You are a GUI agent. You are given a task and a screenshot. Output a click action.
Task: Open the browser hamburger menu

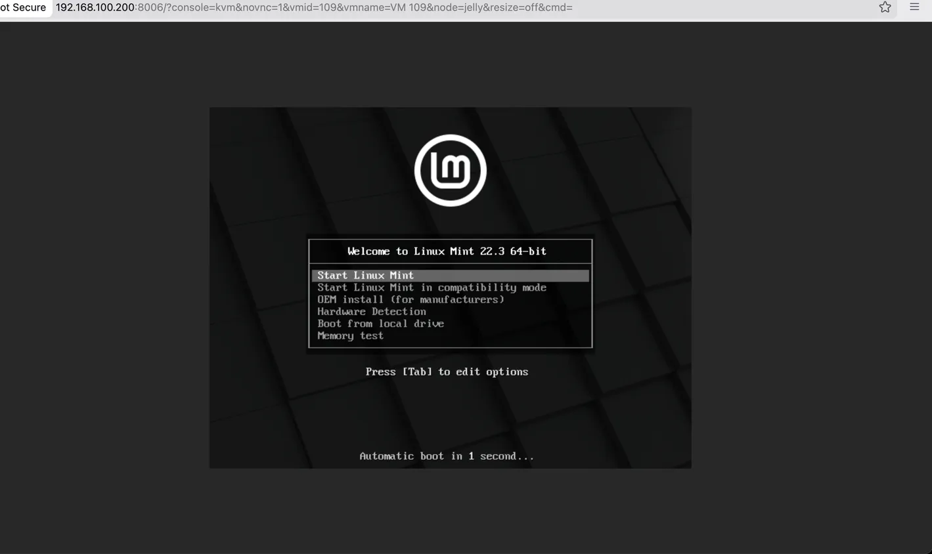914,7
